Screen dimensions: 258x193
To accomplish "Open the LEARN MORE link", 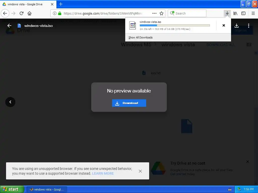I will tap(103, 173).
